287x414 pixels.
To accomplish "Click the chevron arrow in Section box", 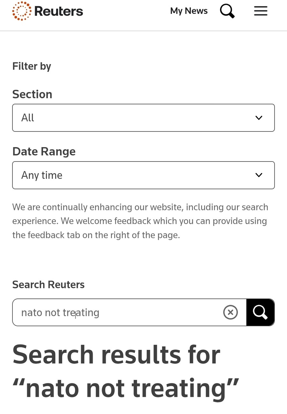I will 259,118.
